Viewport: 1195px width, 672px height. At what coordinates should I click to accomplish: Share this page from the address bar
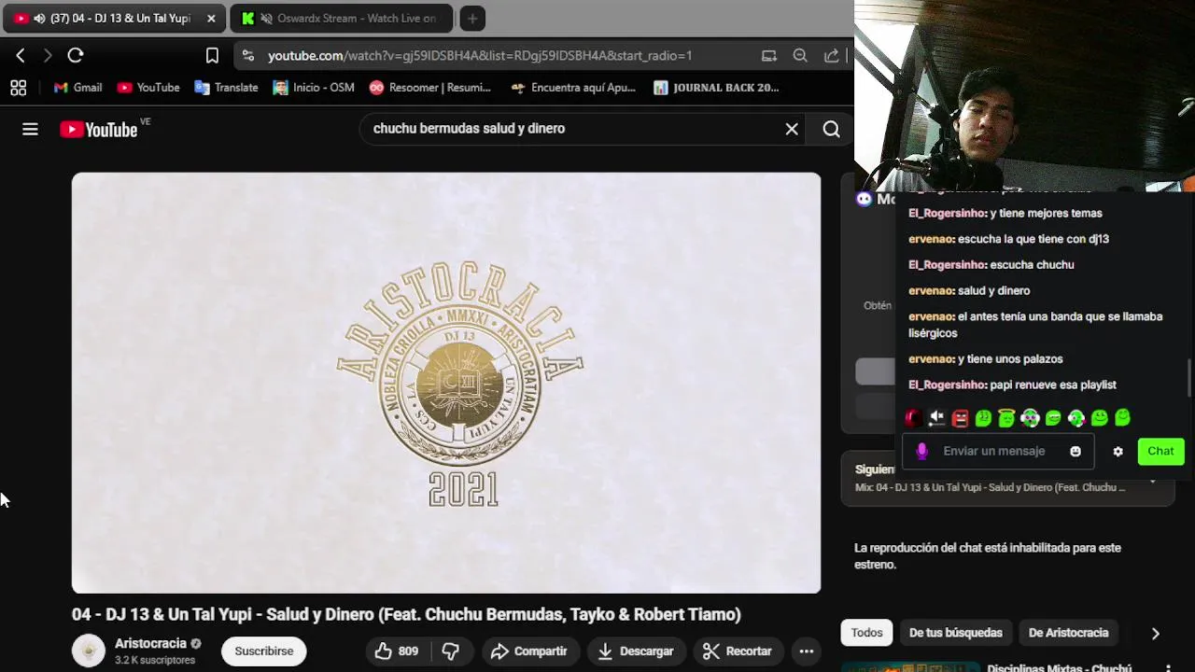[831, 56]
